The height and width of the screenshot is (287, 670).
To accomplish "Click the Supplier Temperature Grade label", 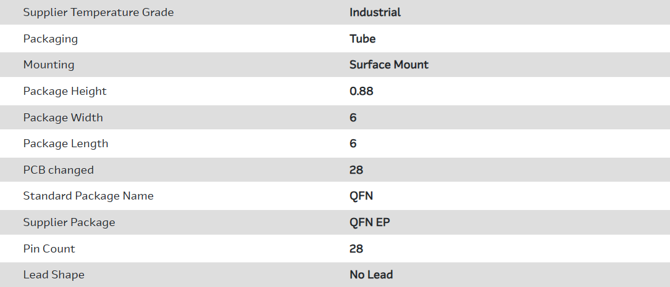I will [x=98, y=12].
